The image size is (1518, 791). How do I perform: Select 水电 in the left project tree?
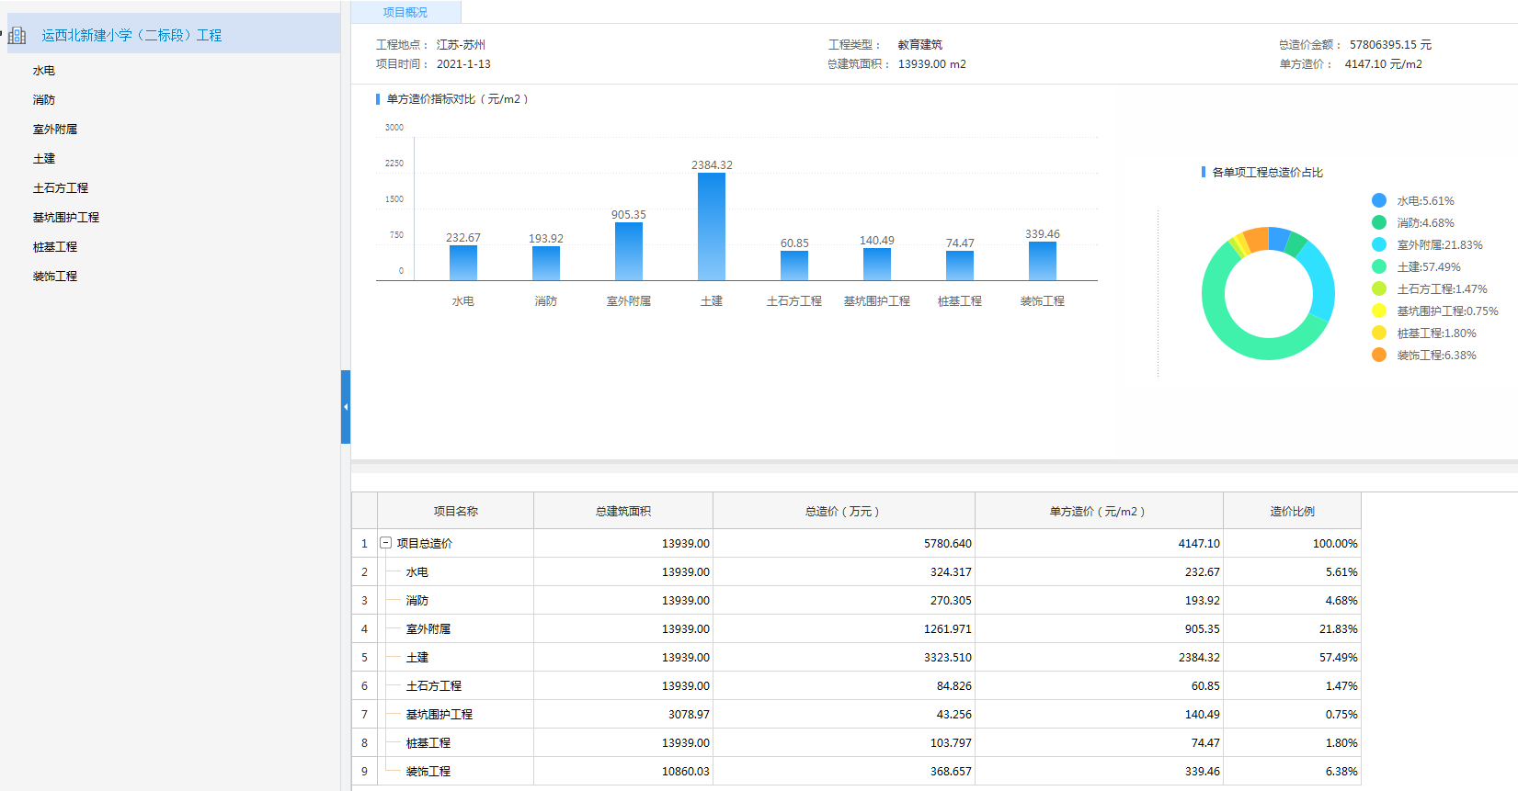[x=44, y=71]
